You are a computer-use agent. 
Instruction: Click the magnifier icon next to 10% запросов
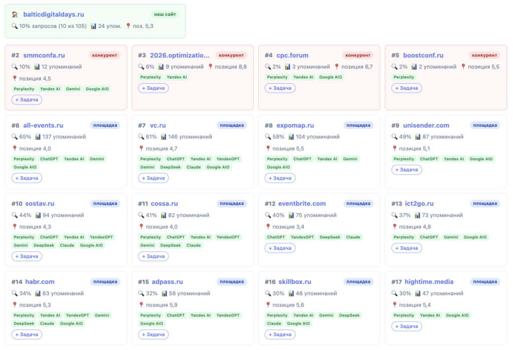click(x=15, y=26)
